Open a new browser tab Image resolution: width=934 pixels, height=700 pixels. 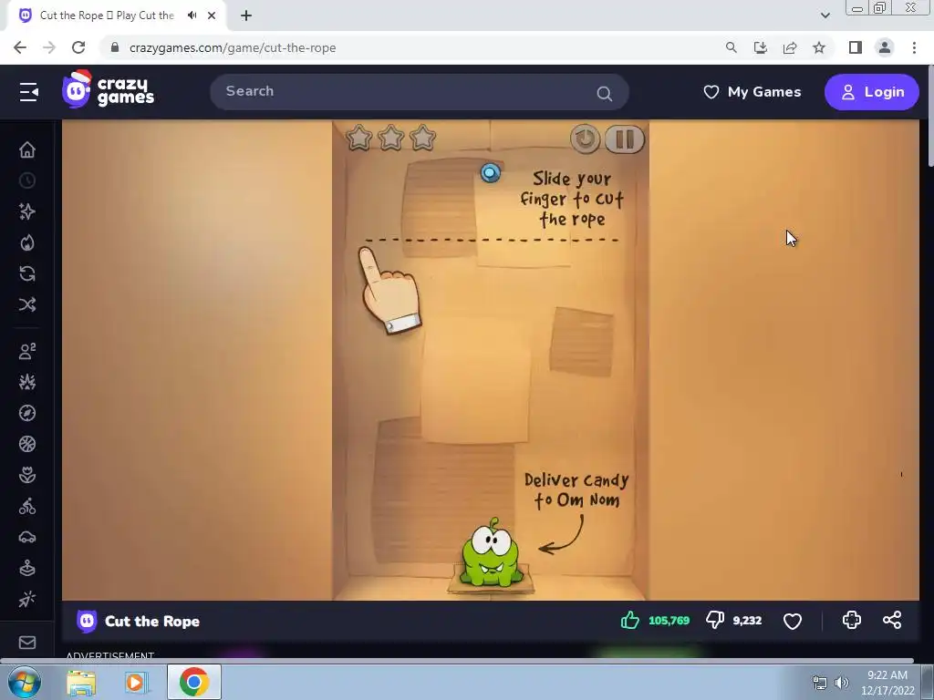pyautogui.click(x=246, y=15)
